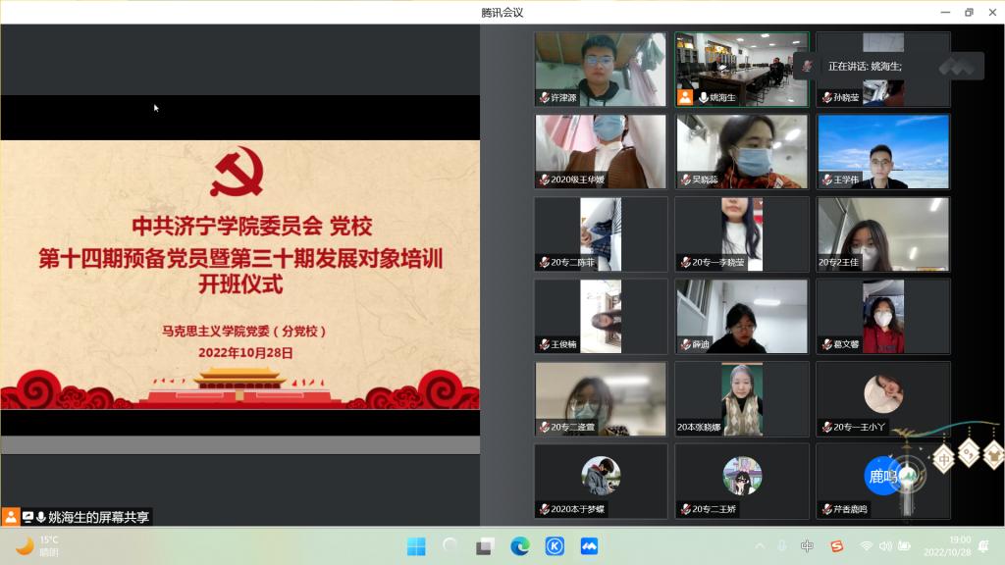Image resolution: width=1005 pixels, height=565 pixels.
Task: Click the taskbar search circle icon
Action: point(450,546)
